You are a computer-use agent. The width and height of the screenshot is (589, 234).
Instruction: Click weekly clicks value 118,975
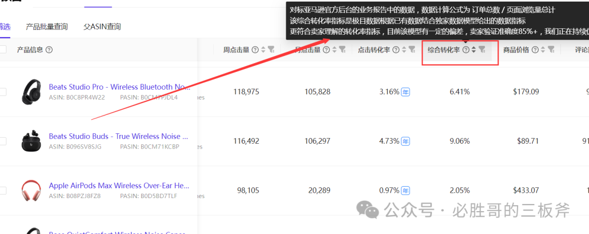(x=246, y=91)
